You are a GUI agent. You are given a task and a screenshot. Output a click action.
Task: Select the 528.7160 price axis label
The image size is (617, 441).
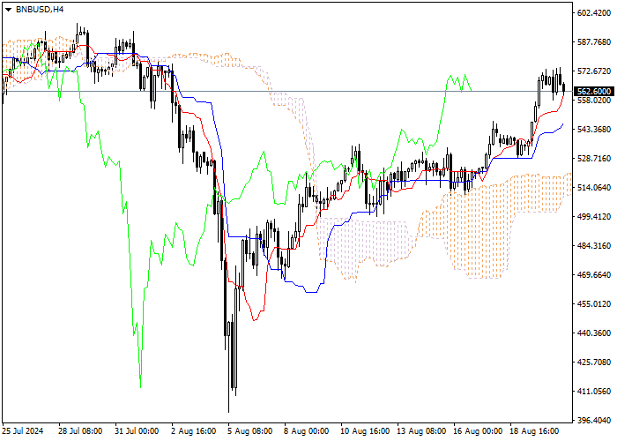[x=594, y=158]
